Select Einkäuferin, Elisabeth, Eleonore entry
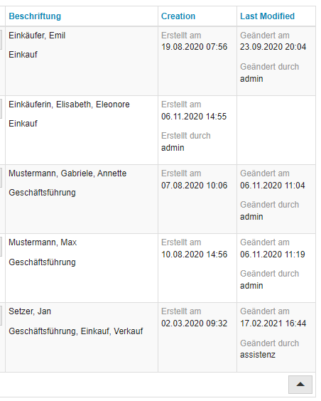The image size is (321, 401). click(69, 105)
